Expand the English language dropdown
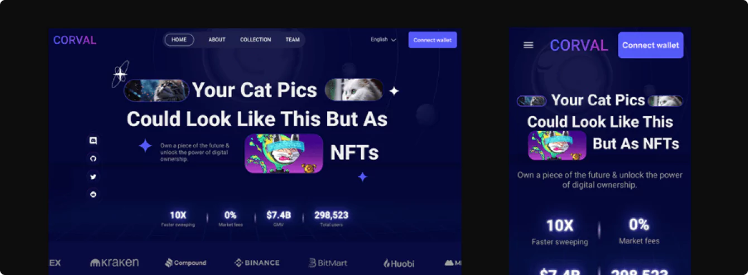The image size is (748, 275). click(383, 40)
